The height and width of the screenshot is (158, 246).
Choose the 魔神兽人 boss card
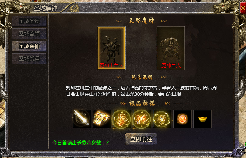171,48
